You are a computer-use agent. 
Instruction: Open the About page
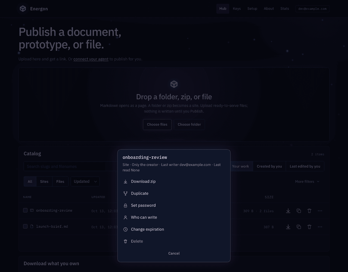(x=269, y=9)
